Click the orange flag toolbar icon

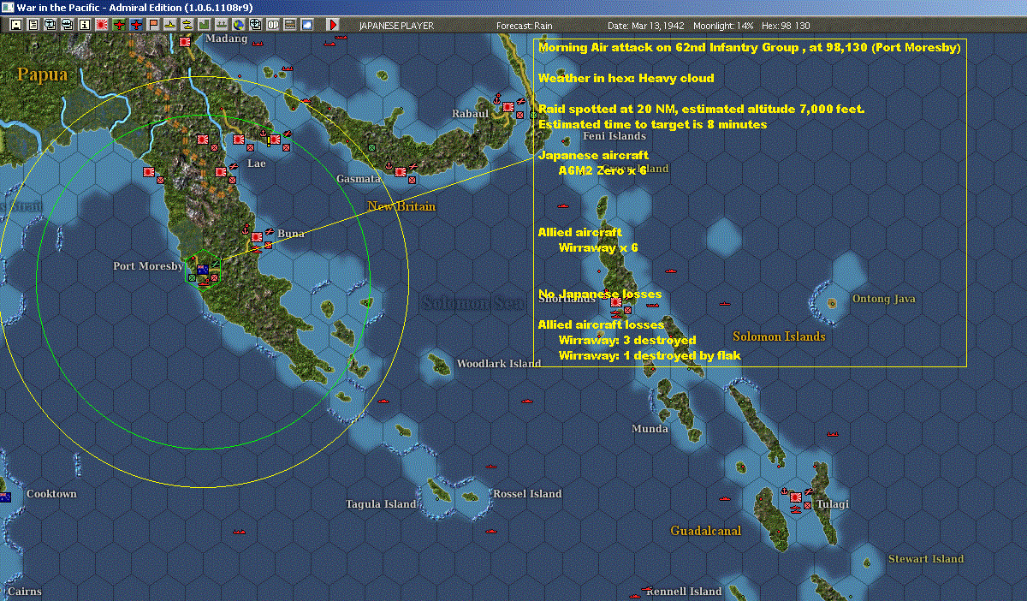coord(152,25)
